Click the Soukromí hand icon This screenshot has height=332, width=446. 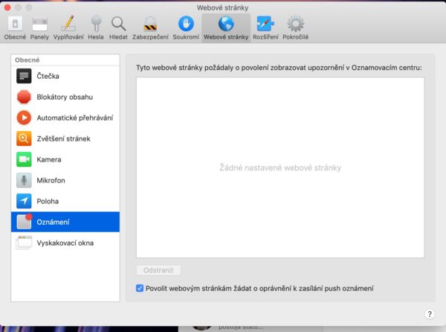pyautogui.click(x=185, y=25)
